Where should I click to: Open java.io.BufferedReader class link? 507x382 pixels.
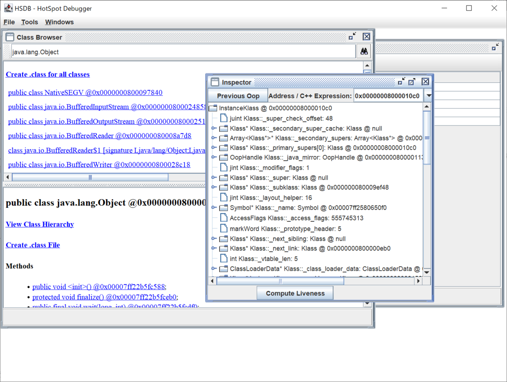[100, 136]
